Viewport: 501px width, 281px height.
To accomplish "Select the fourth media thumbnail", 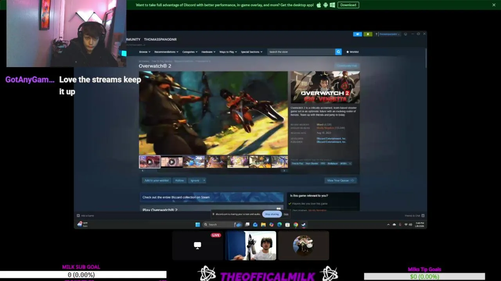I will [x=216, y=162].
